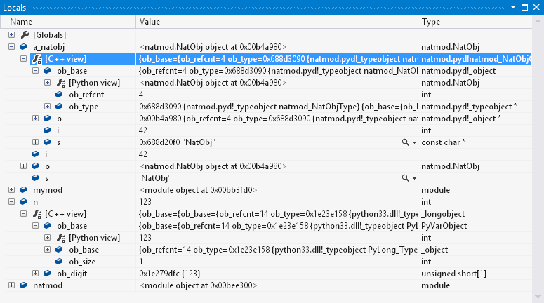Expand the ob_digit array node

click(35, 274)
